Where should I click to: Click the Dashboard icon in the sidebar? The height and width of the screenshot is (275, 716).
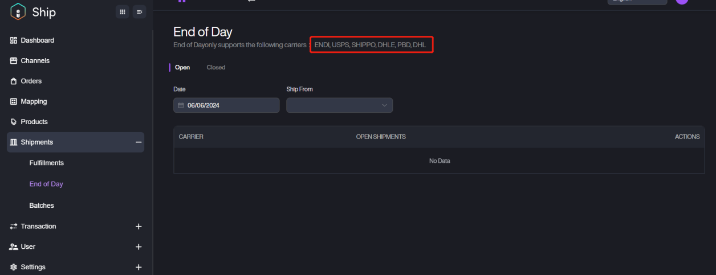14,40
